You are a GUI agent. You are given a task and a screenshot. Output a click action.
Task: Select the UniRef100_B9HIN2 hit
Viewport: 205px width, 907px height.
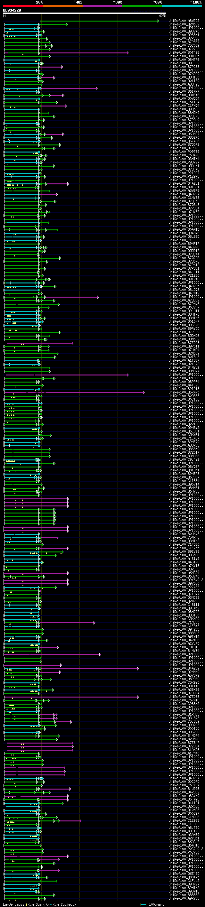(184, 888)
